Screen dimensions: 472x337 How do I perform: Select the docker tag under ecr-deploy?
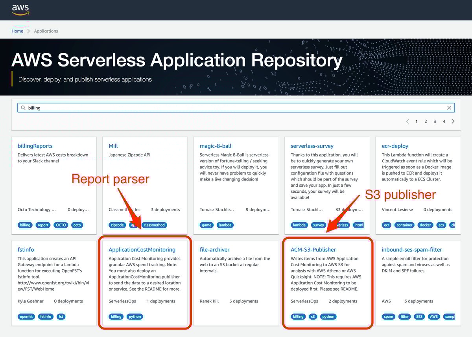click(425, 225)
